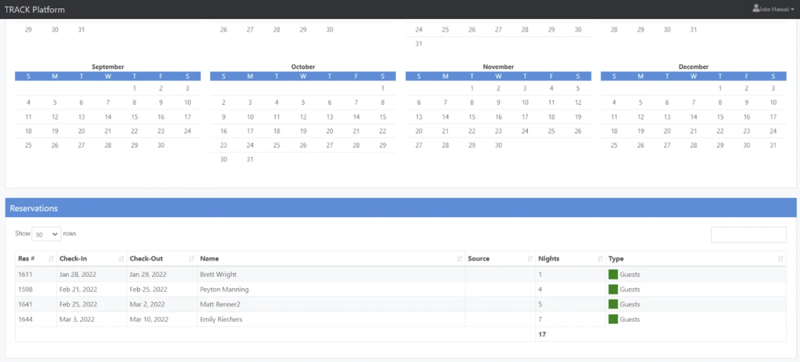Viewport: 800px width, 362px height.
Task: Sort by Res # column arrows
Action: click(x=51, y=259)
